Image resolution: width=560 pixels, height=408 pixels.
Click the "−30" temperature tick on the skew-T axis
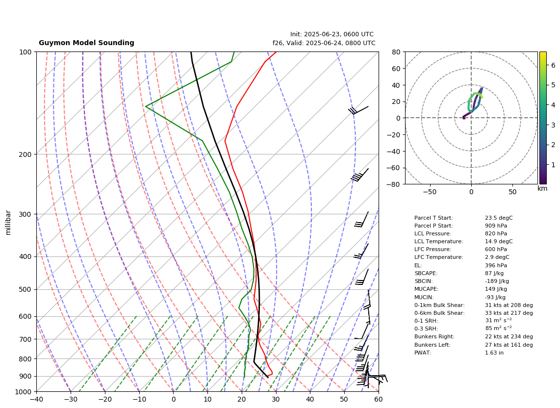tap(71, 399)
